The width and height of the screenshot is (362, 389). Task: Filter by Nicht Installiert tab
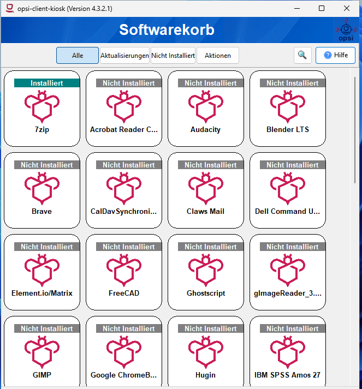(173, 55)
